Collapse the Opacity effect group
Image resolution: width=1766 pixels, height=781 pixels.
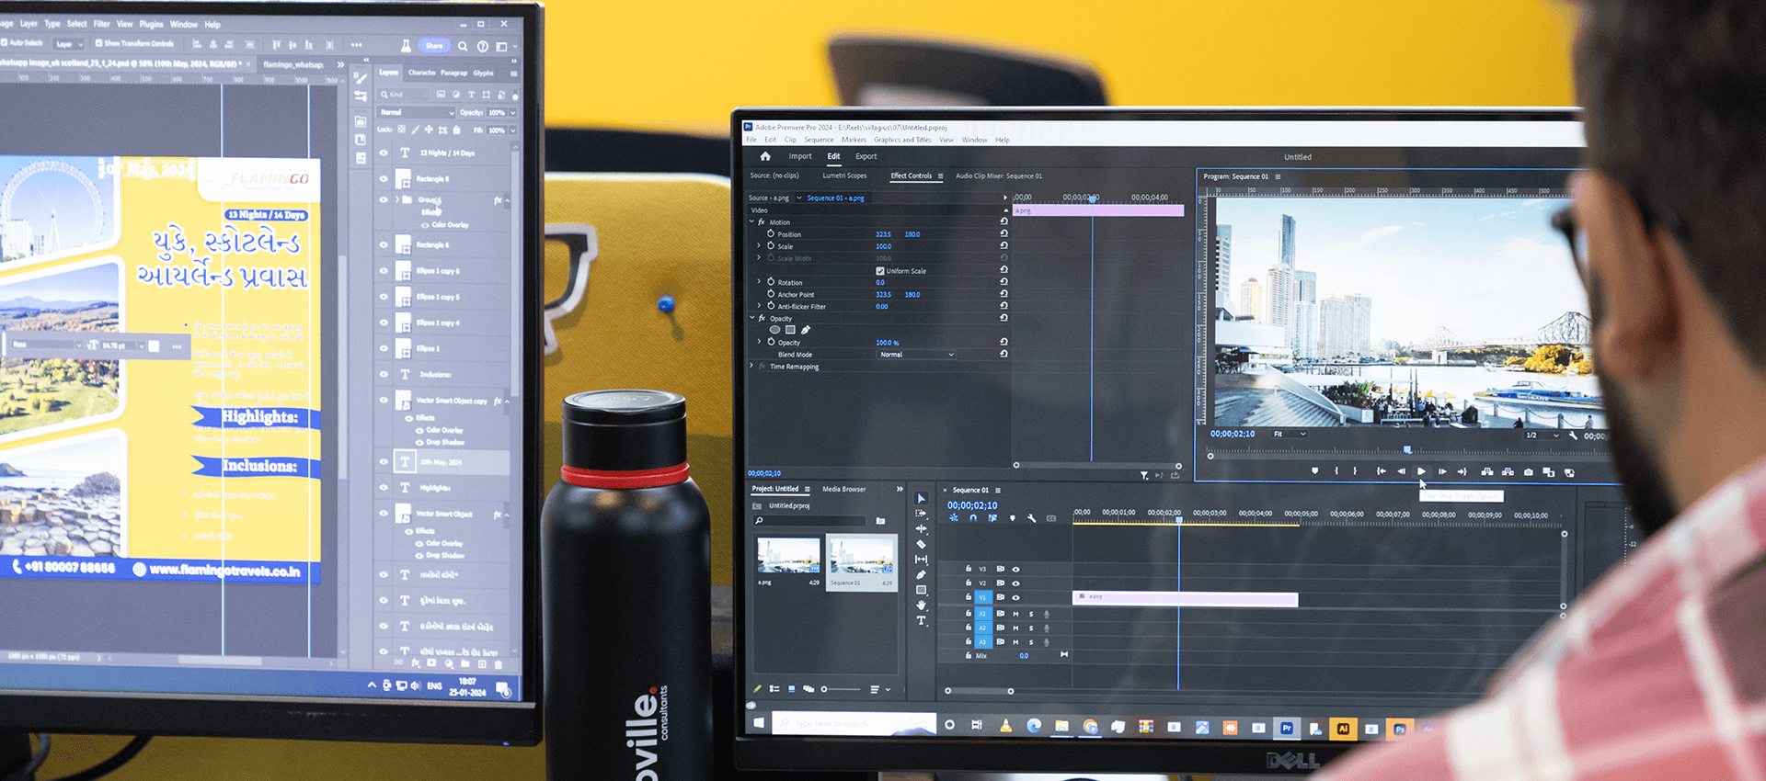click(752, 318)
